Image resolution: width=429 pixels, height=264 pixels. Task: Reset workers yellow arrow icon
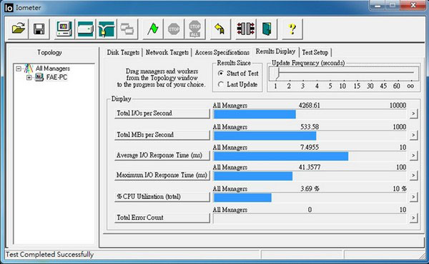click(x=220, y=29)
